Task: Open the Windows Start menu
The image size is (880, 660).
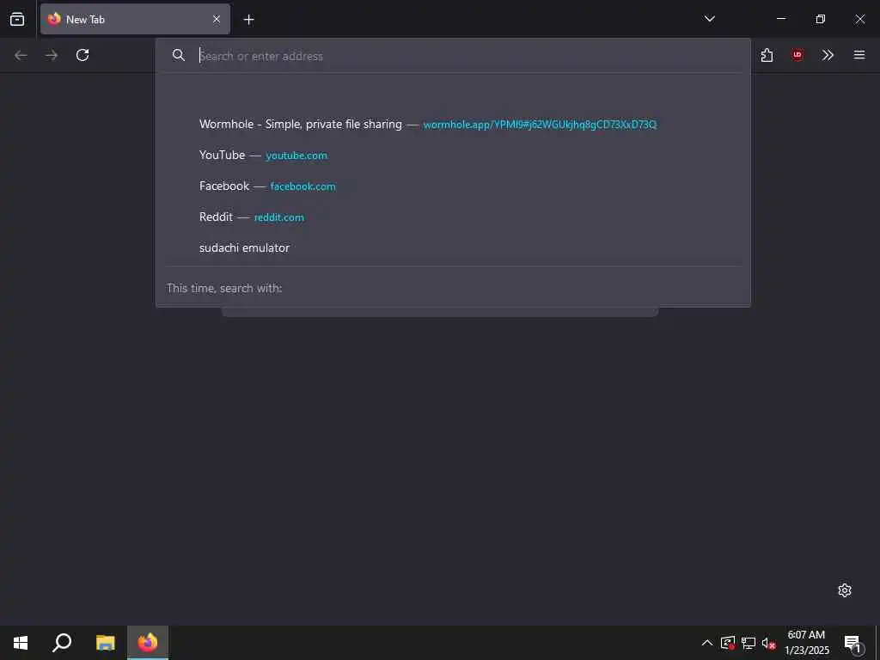Action: [x=21, y=643]
